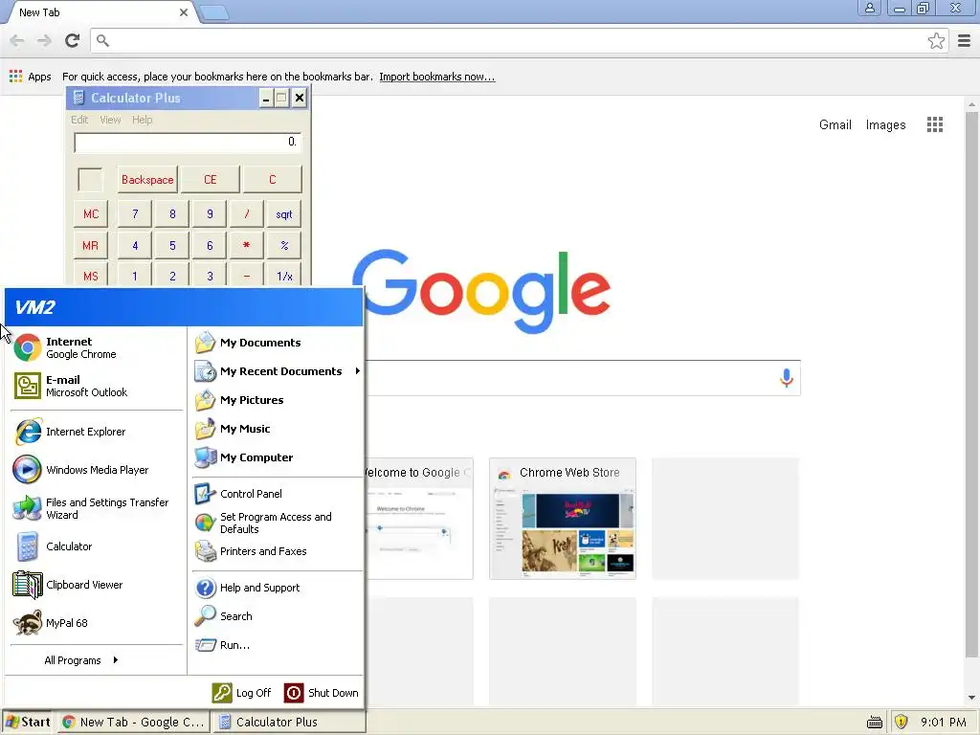Launch Windows Media Player
Screen dimensions: 980x735
click(x=97, y=470)
